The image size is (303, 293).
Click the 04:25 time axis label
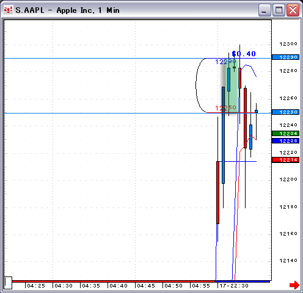pyautogui.click(x=36, y=286)
